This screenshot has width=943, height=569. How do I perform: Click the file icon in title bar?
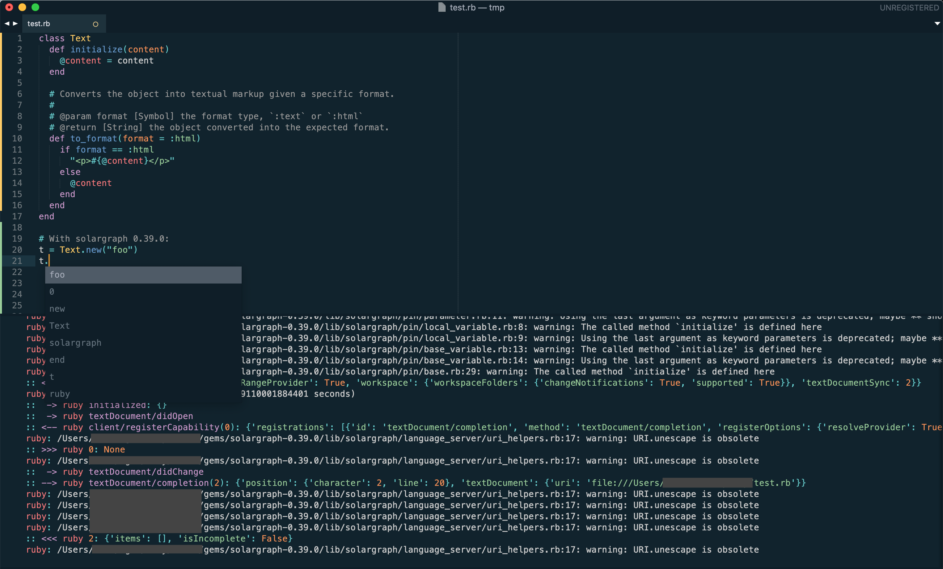[x=442, y=7]
